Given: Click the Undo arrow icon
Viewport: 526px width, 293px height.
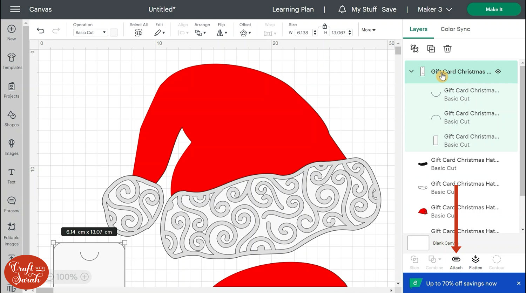Looking at the screenshot, I should (x=41, y=31).
